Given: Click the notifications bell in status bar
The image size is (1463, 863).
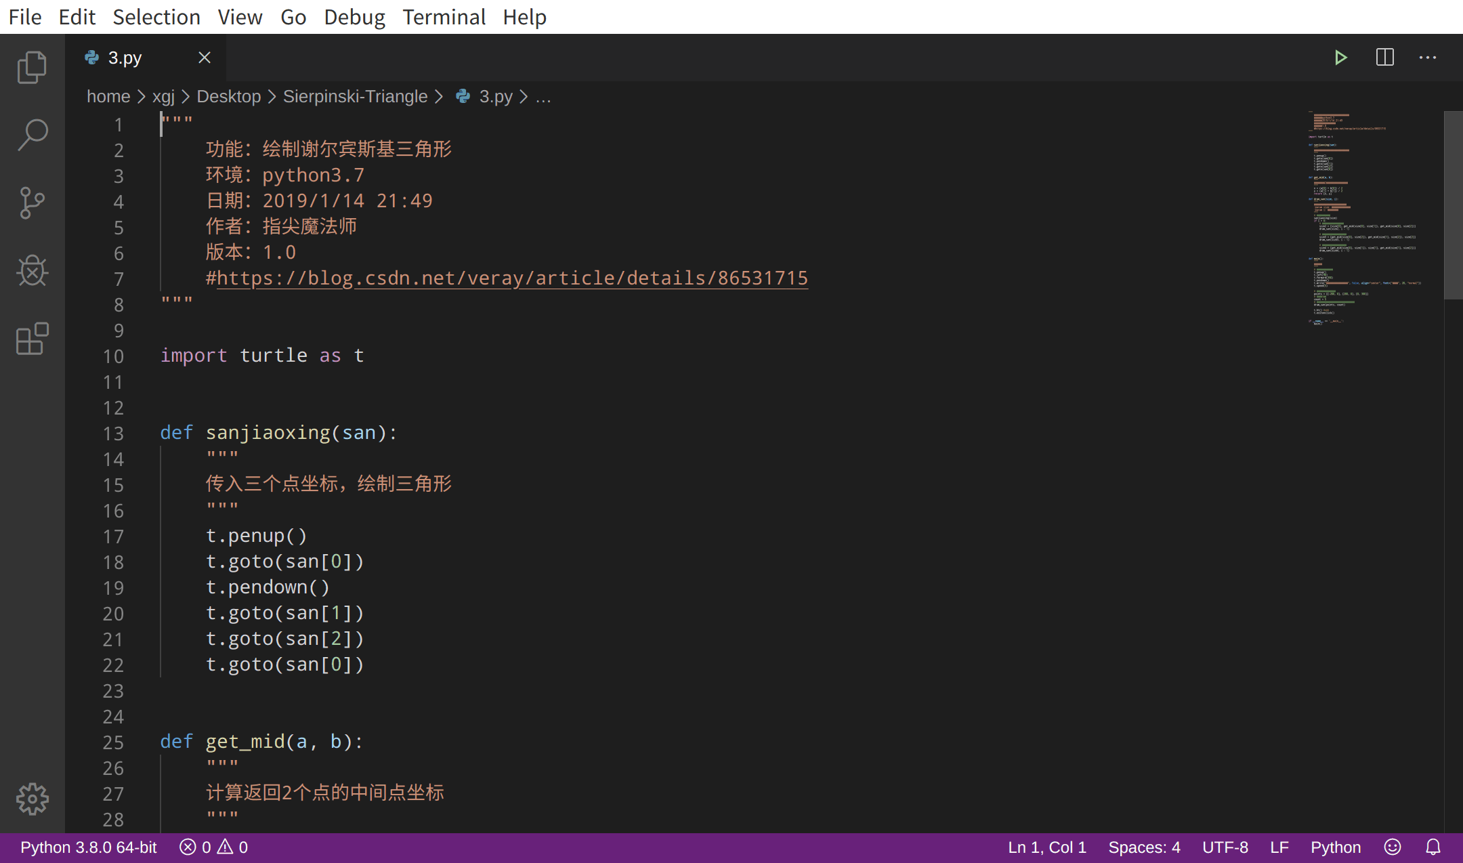Looking at the screenshot, I should (1434, 846).
